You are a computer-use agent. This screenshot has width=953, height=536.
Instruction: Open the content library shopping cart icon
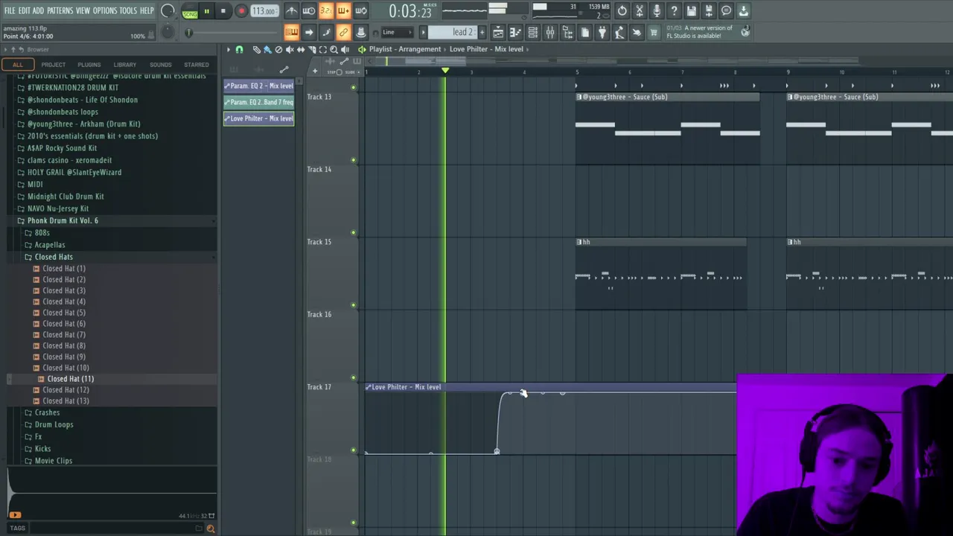click(x=654, y=32)
